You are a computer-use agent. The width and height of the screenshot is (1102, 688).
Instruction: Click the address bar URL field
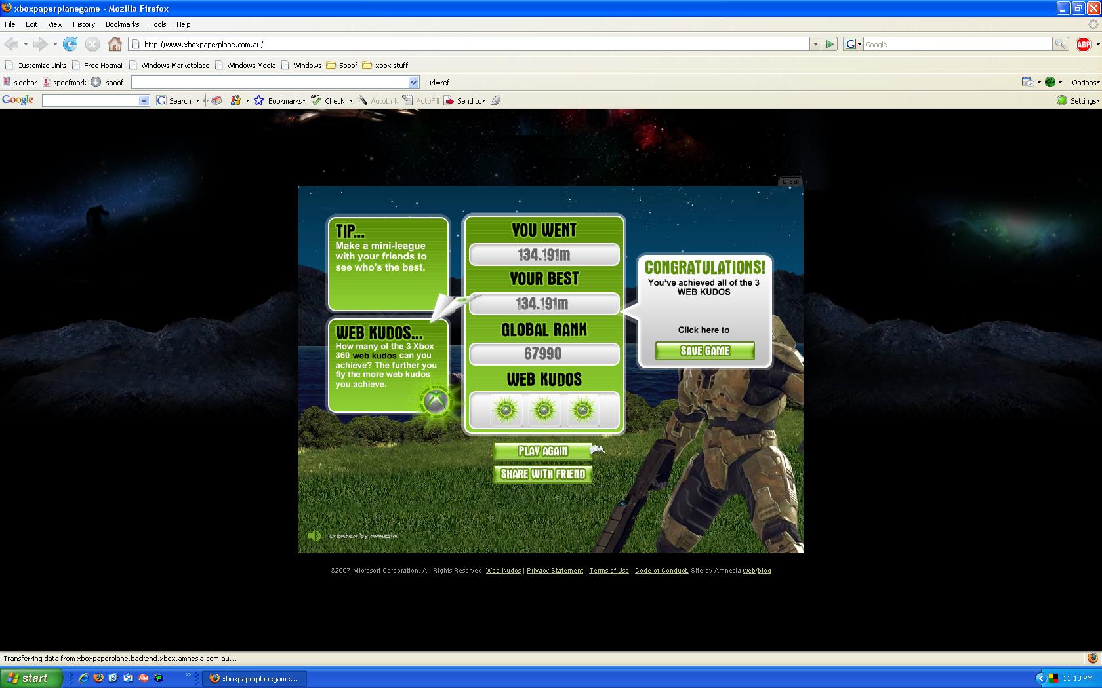point(470,44)
